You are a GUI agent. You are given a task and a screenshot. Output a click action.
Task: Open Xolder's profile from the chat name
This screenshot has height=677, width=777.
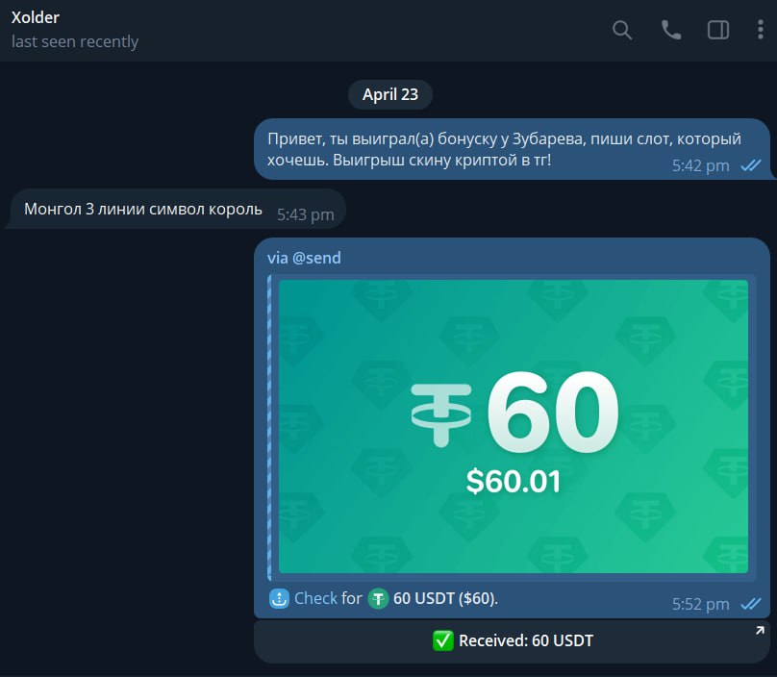[x=36, y=18]
